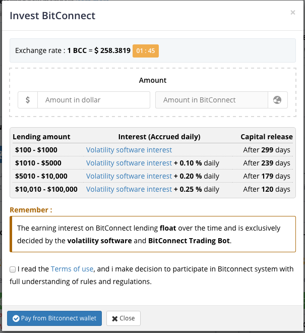
Task: Click the Capital release column header
Action: click(267, 137)
